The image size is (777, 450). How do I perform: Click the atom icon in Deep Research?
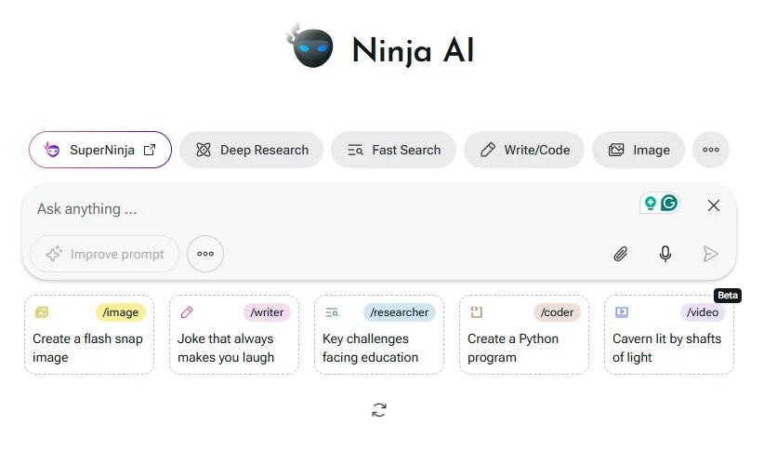[x=204, y=150]
